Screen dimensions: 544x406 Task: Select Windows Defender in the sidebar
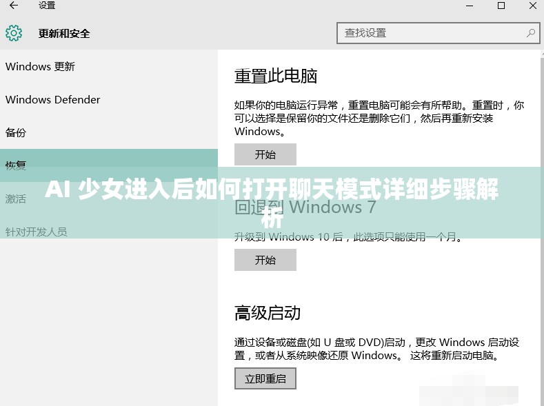tap(52, 99)
